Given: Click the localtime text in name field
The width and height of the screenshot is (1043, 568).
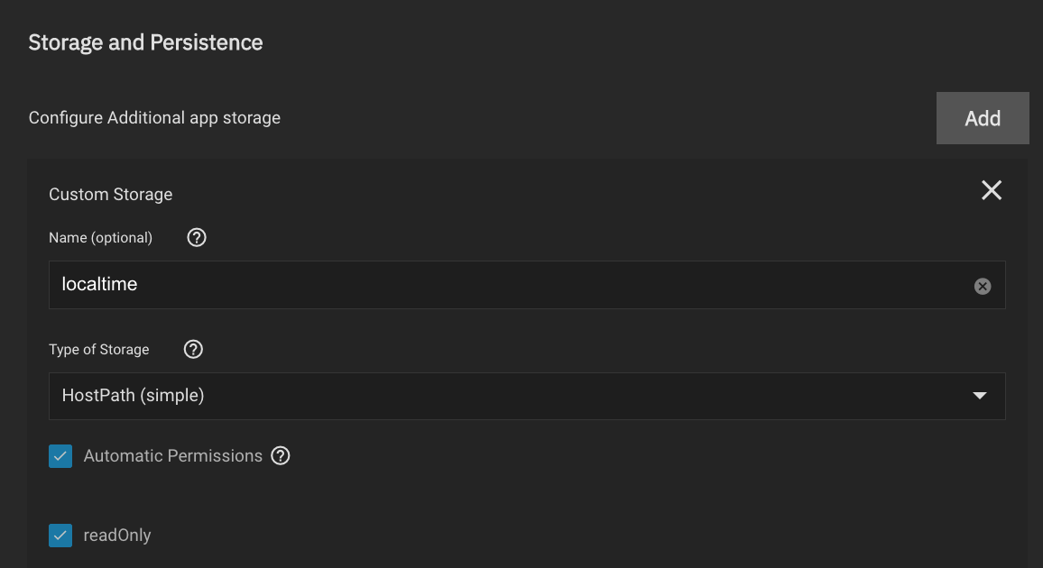Looking at the screenshot, I should coord(99,284).
